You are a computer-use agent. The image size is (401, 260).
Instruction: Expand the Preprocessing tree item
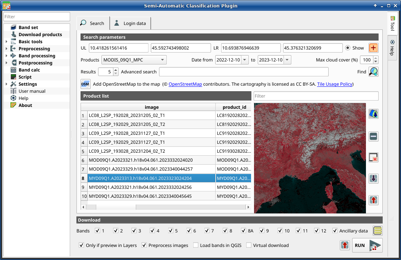[6, 48]
